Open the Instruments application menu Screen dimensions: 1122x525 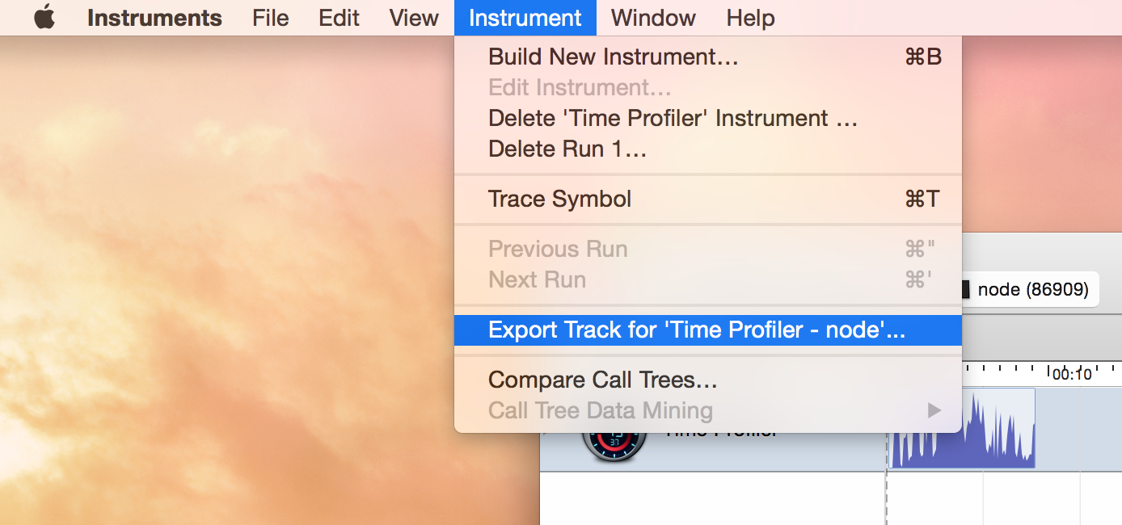pos(154,18)
